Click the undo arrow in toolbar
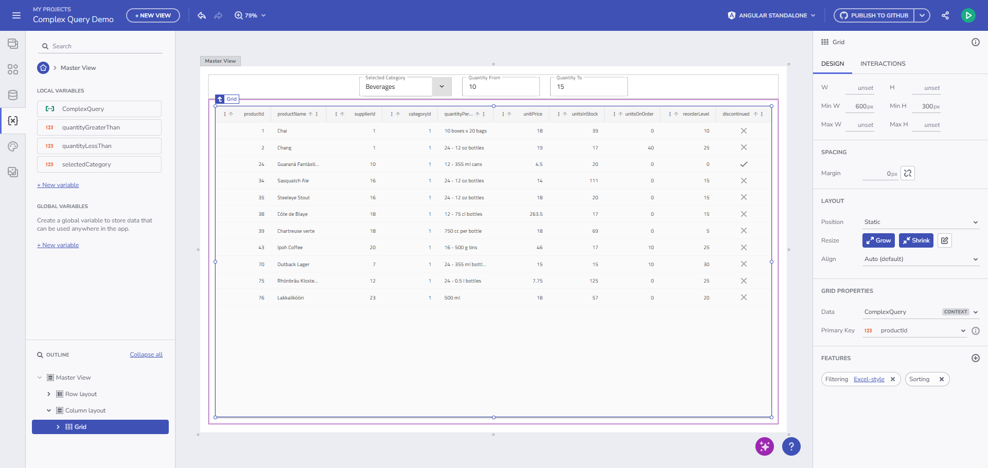Screen dimensions: 988x468 (202, 15)
